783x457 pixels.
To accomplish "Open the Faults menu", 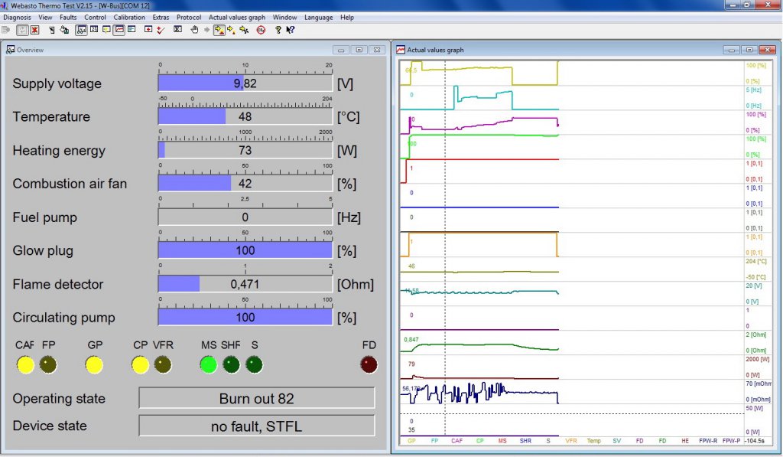I will (68, 17).
